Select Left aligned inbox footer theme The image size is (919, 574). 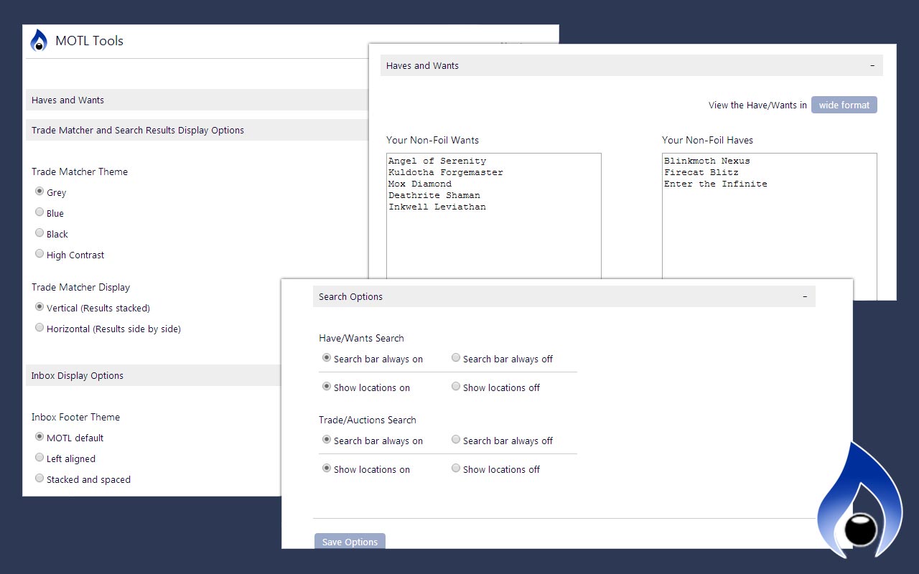click(x=39, y=458)
